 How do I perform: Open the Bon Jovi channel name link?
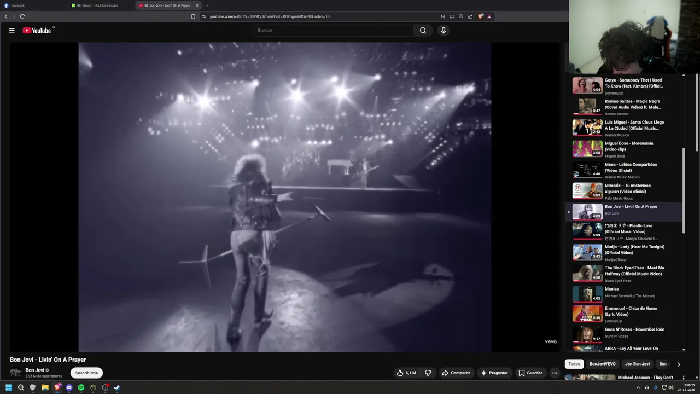tap(35, 370)
